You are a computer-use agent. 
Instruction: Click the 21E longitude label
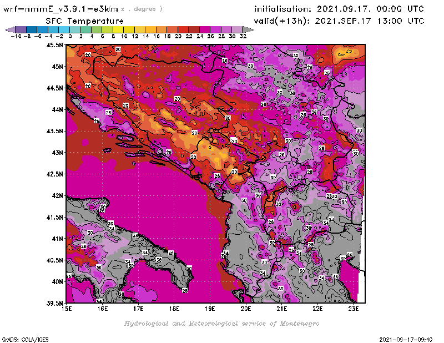point(282,309)
